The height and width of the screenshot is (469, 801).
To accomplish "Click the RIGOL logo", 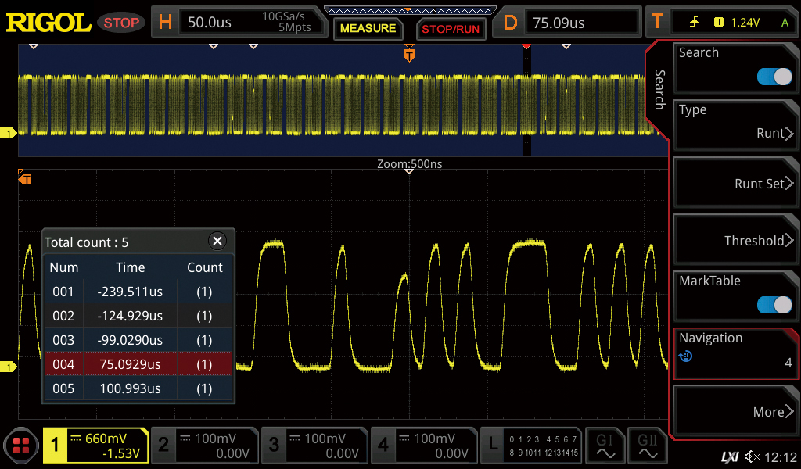I will point(48,23).
